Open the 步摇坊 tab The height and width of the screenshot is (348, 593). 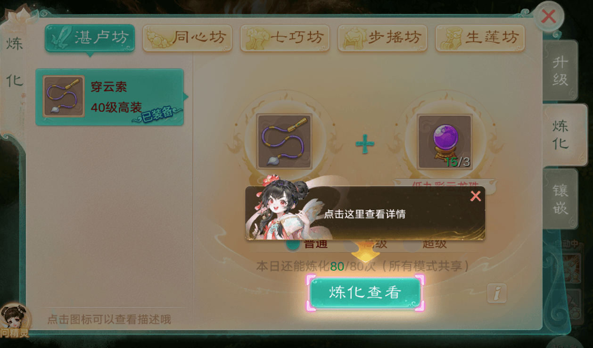pyautogui.click(x=383, y=38)
